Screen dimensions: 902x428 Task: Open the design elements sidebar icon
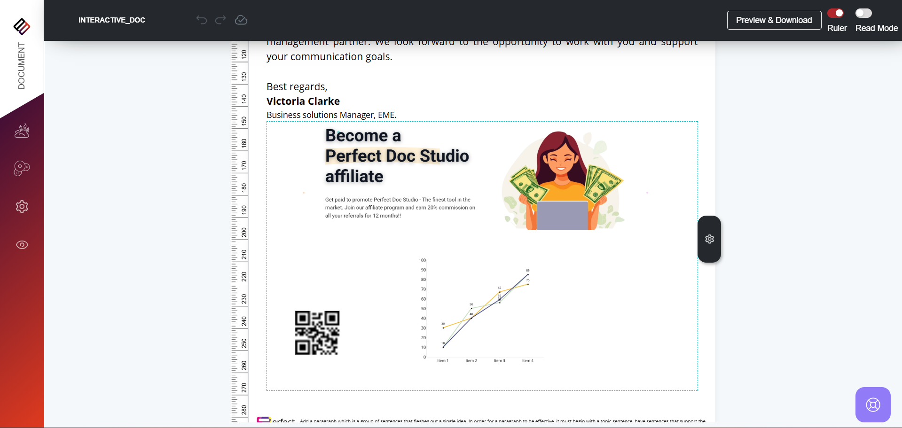pyautogui.click(x=22, y=131)
